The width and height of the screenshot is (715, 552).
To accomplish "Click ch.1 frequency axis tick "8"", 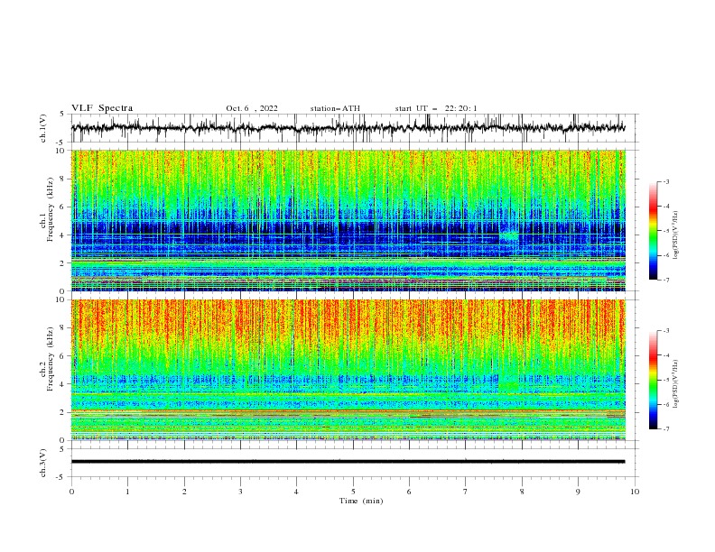I will [62, 179].
